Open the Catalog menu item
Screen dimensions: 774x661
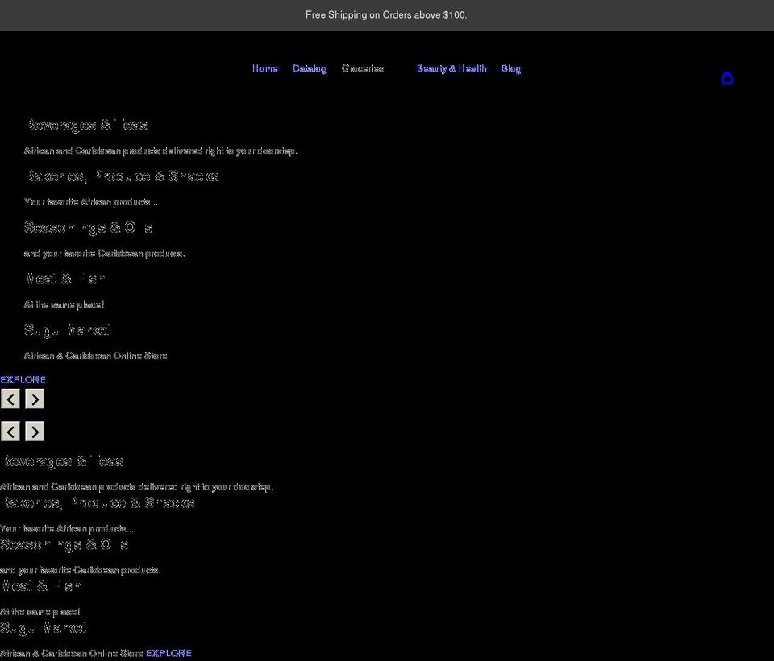309,68
